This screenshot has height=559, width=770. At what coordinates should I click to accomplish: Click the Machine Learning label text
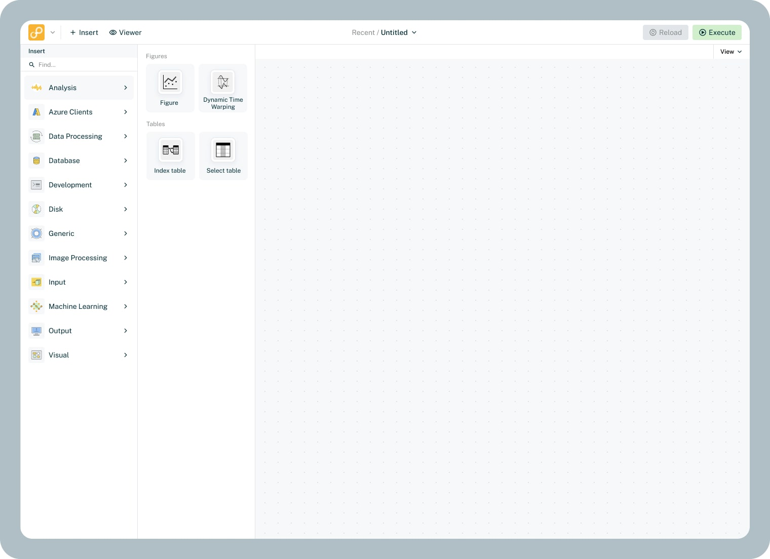[78, 306]
